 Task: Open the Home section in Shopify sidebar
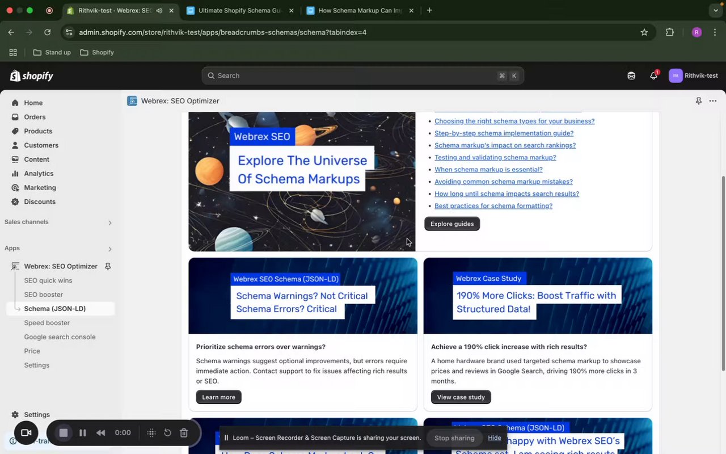pyautogui.click(x=33, y=103)
